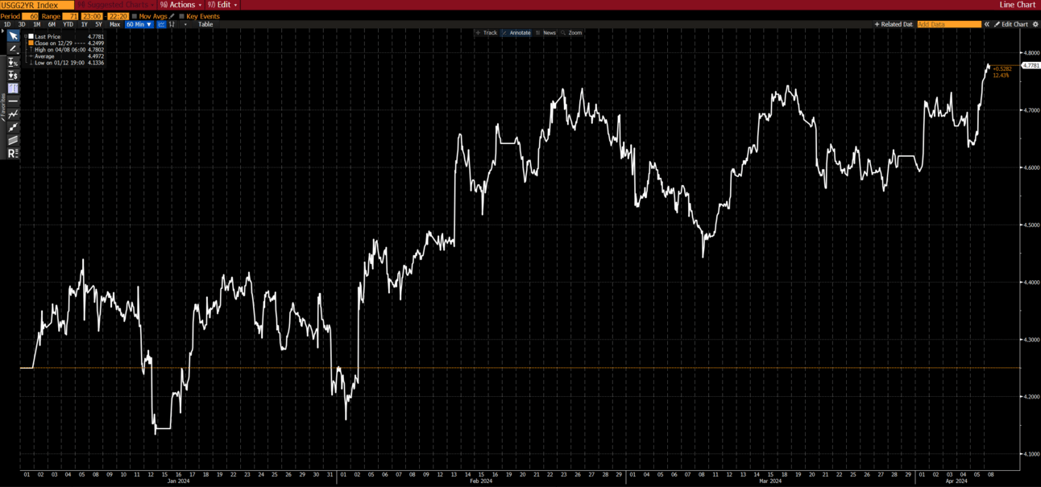Select the 5Y range tab
This screenshot has width=1041, height=487.
click(x=99, y=24)
